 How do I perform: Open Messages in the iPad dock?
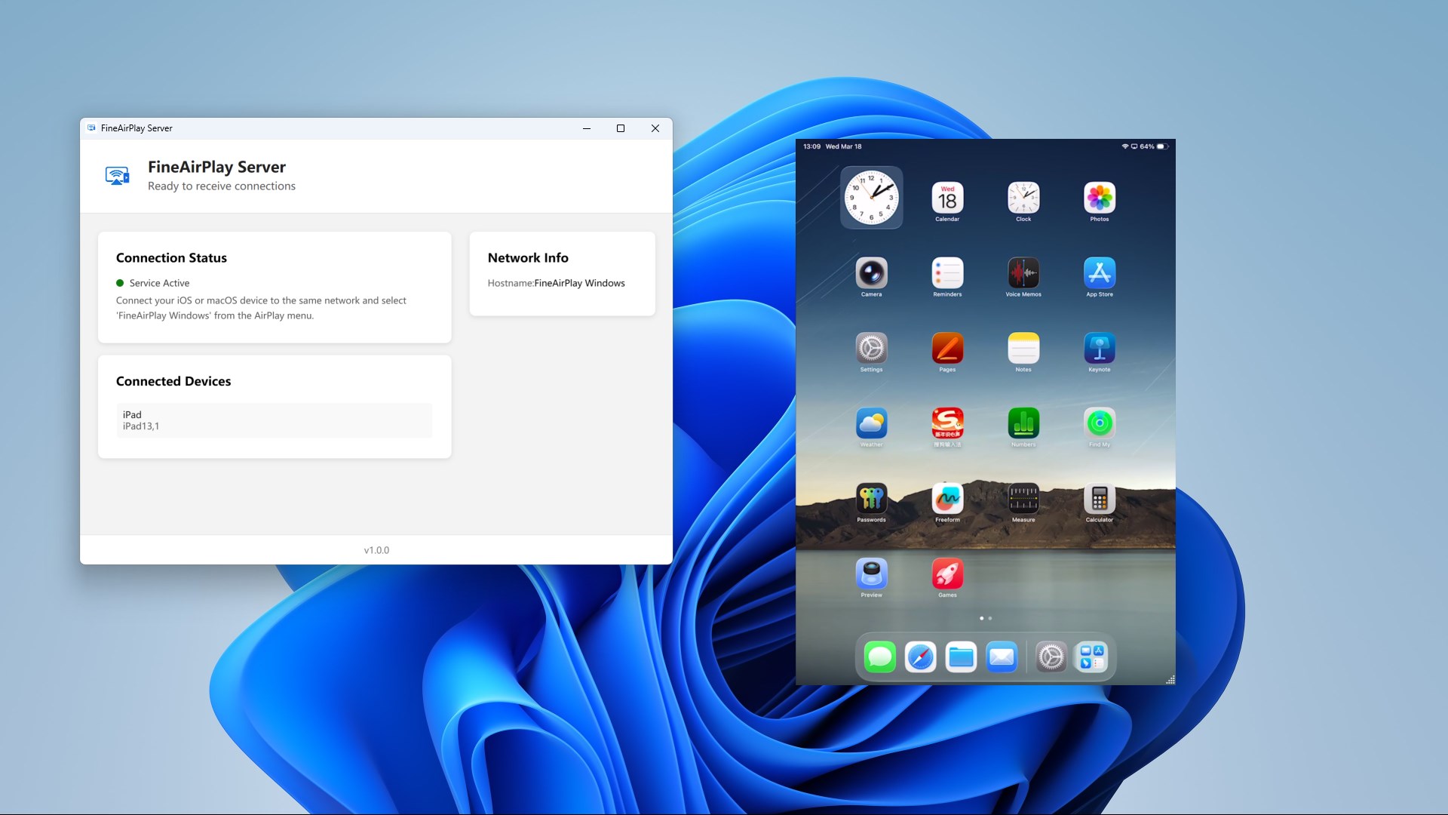pyautogui.click(x=880, y=657)
